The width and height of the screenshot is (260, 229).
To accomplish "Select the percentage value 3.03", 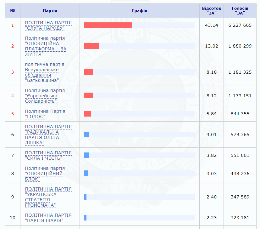I will (x=212, y=174).
